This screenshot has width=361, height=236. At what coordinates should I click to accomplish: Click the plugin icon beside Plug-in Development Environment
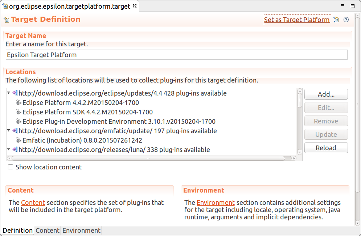click(19, 121)
